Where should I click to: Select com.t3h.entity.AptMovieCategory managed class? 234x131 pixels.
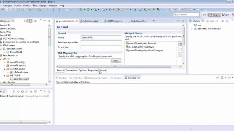[x=144, y=50]
